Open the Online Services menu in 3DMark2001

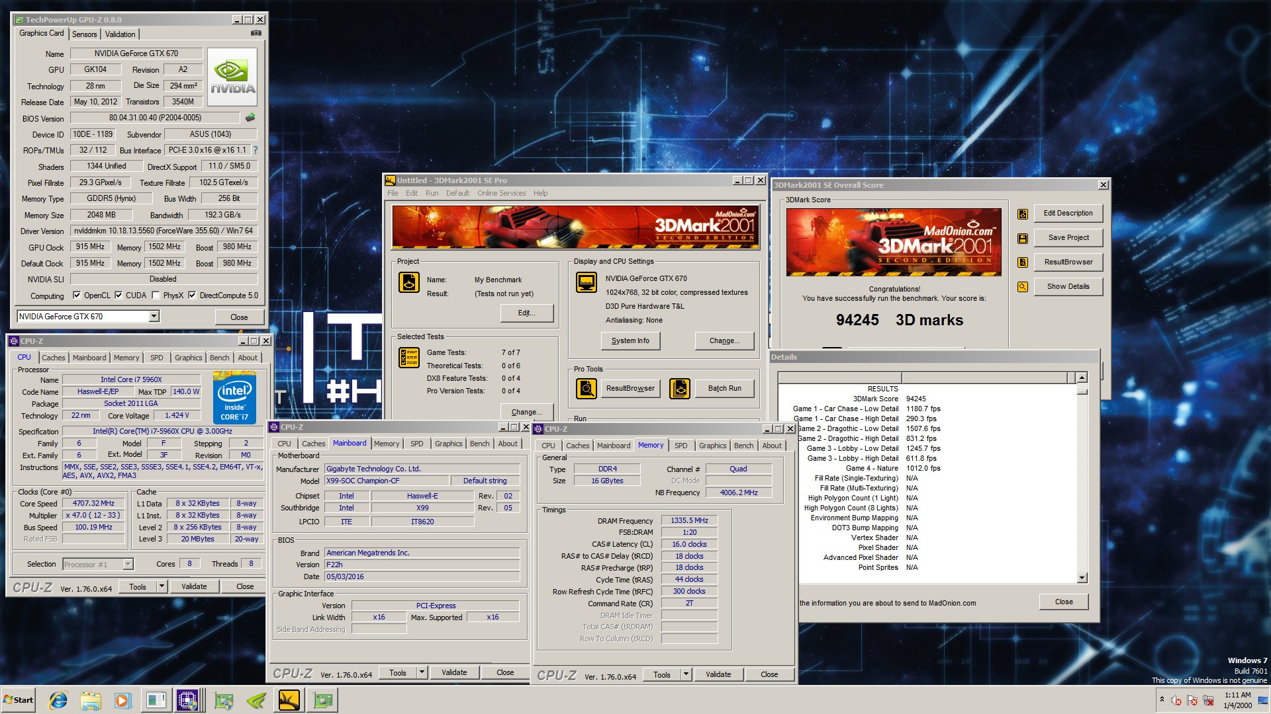(x=501, y=194)
